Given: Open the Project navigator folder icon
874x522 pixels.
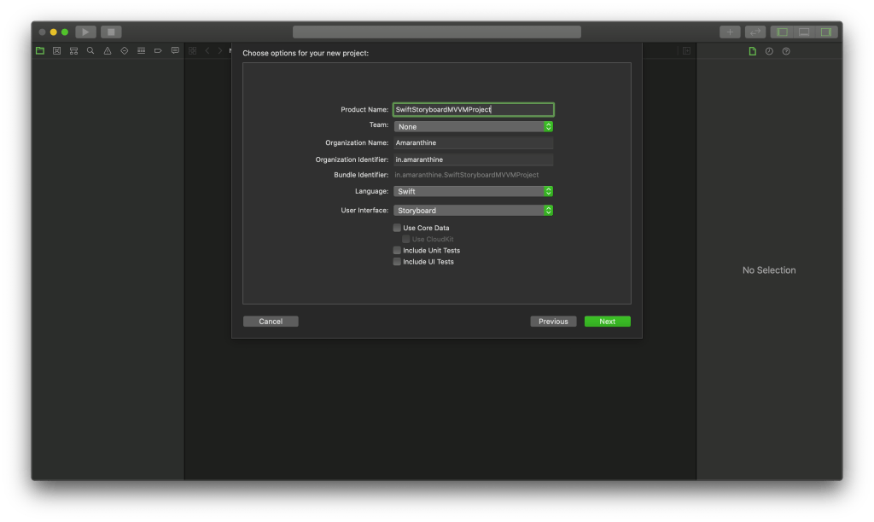Looking at the screenshot, I should (39, 51).
